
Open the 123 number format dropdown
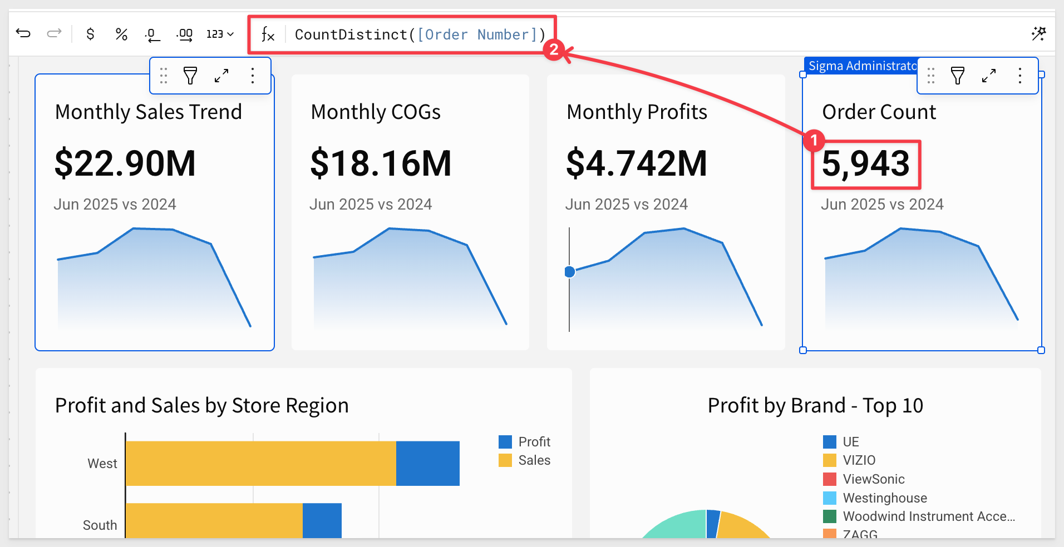pos(220,34)
